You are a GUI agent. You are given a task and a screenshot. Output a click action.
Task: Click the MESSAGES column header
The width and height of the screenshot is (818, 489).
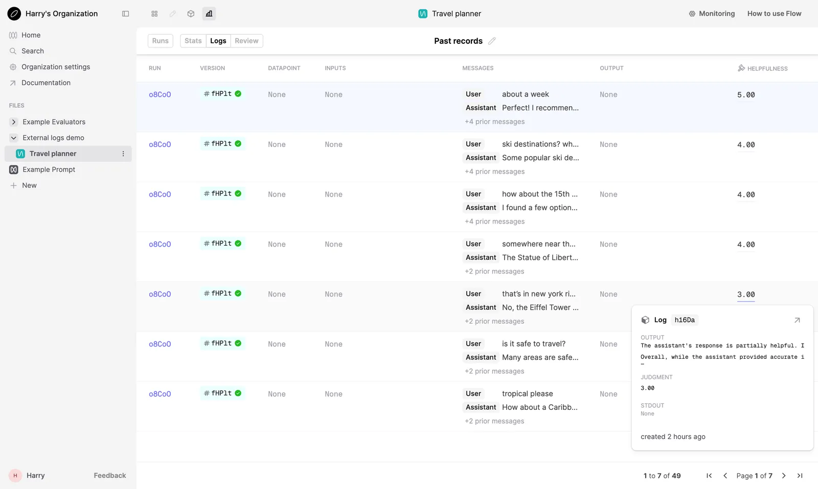pyautogui.click(x=478, y=68)
